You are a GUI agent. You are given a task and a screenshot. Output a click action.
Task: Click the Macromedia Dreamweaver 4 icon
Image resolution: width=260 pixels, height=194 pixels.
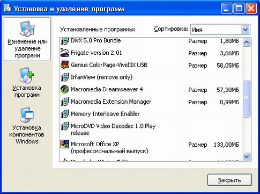[65, 89]
